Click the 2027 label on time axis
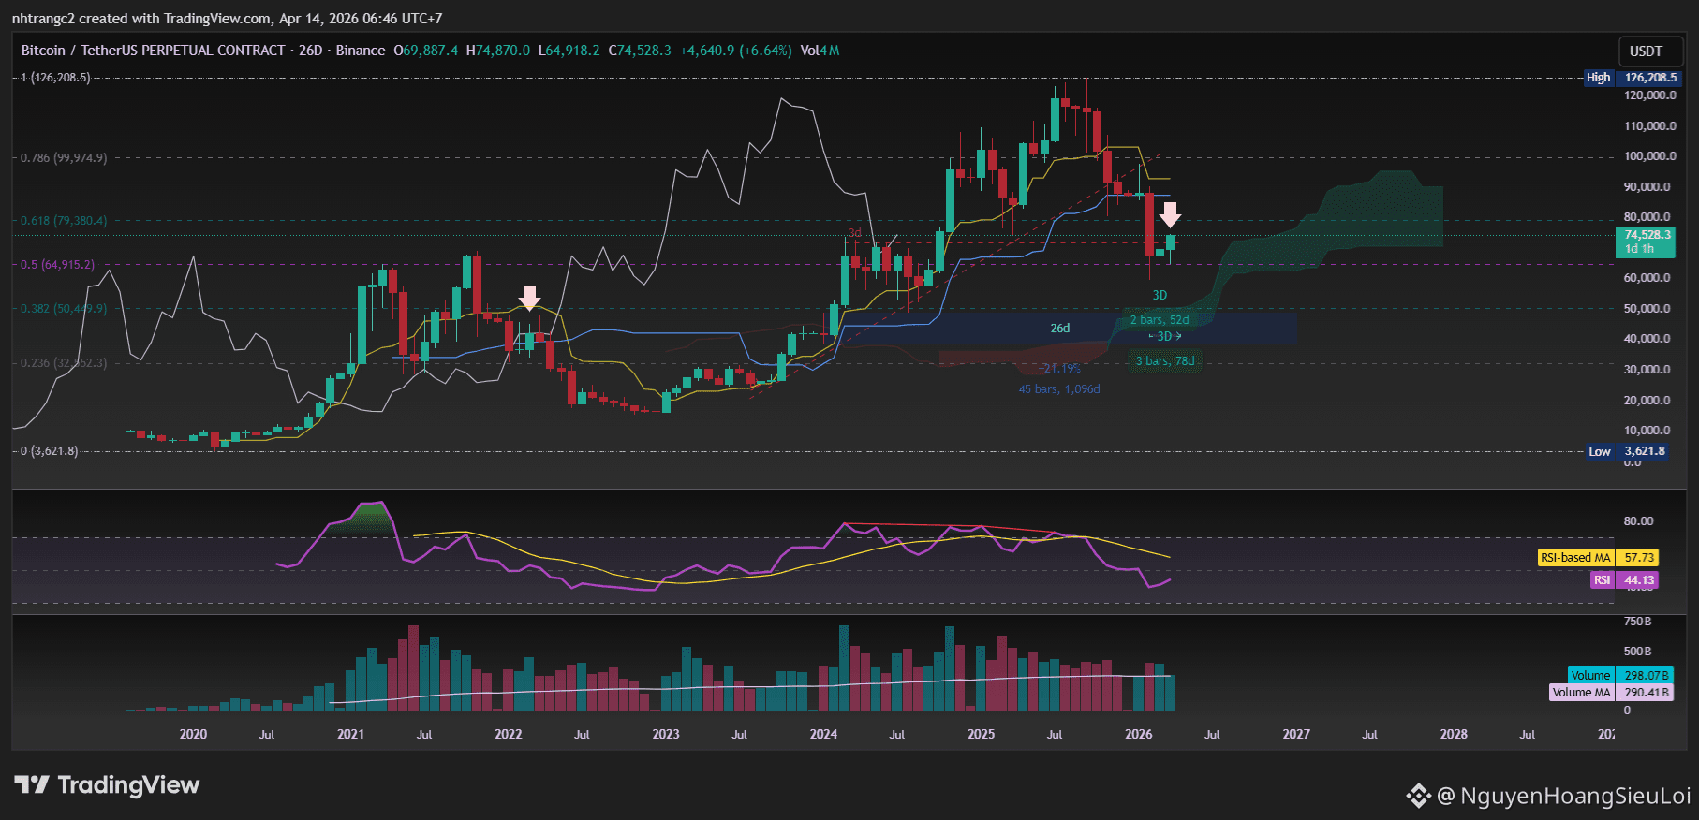 1296,734
